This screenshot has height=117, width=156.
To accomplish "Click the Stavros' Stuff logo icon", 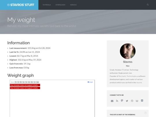I will (x=8, y=5).
